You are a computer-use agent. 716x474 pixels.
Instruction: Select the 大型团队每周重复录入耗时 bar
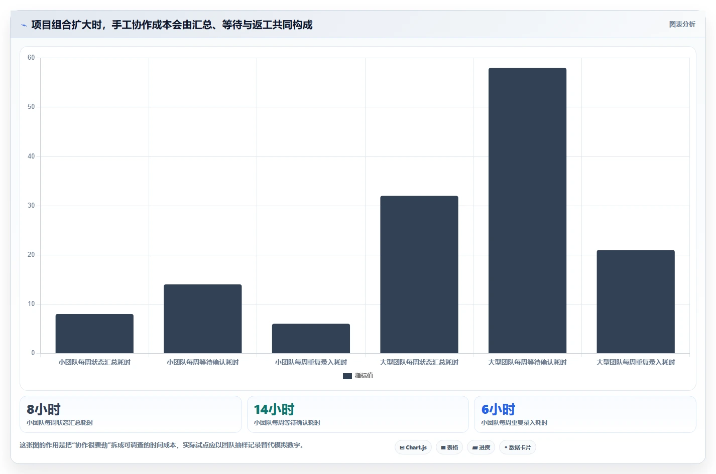tap(636, 301)
